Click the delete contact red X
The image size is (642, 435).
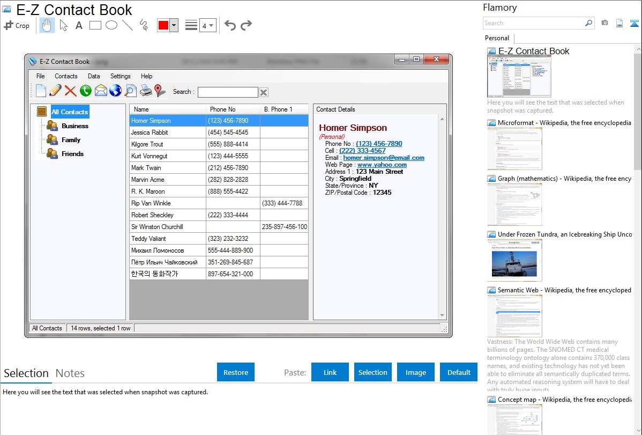[x=70, y=91]
